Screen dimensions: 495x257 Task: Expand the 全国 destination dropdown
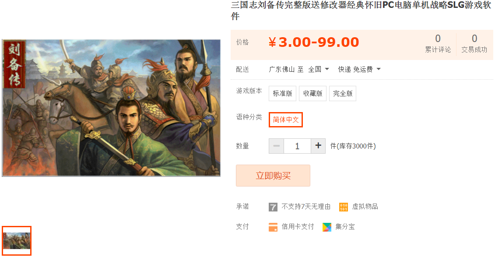coord(319,69)
